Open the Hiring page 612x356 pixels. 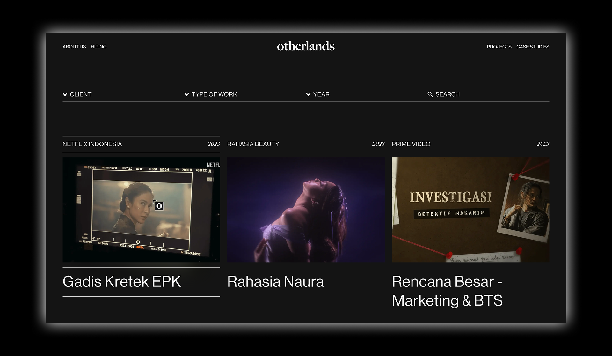(98, 47)
